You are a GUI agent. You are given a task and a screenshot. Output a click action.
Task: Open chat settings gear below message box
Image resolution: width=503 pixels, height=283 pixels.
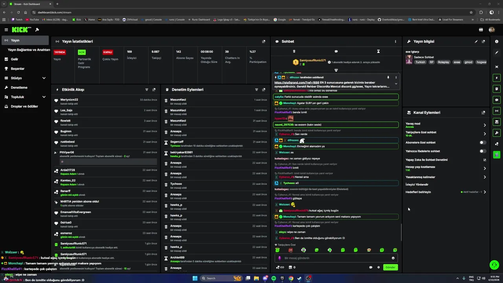(379, 267)
